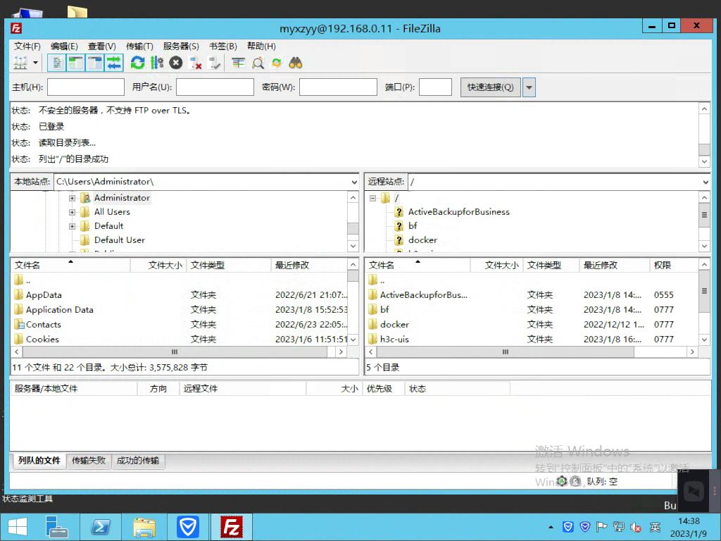Toggle message log display icon

click(56, 63)
